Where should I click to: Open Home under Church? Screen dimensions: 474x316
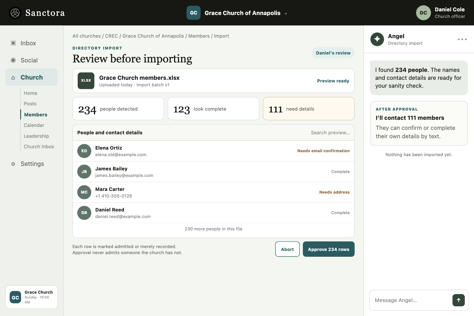30,93
